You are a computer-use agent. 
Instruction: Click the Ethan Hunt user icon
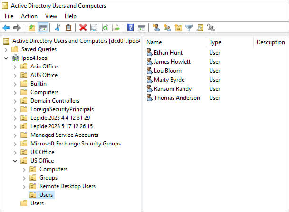tap(149, 53)
